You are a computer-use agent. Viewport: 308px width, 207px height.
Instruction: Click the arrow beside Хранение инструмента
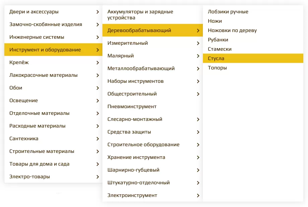pos(198,157)
